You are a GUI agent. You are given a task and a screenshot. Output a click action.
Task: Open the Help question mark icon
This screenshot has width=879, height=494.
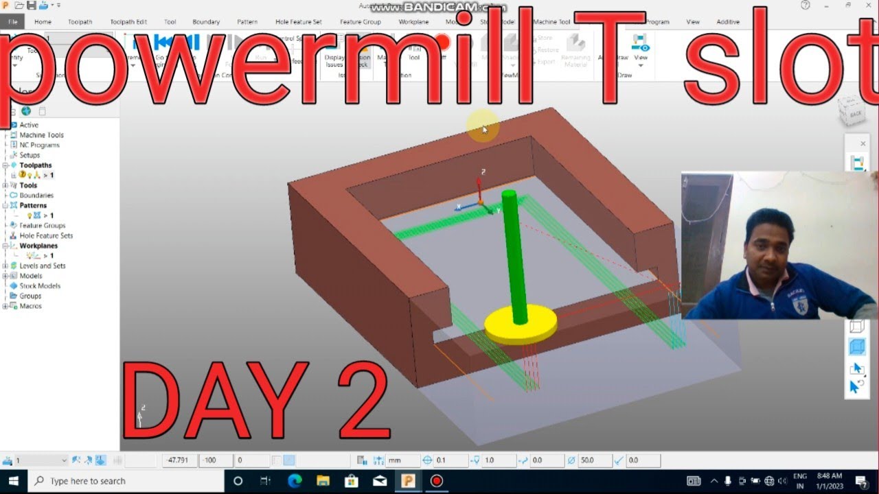coord(805,5)
